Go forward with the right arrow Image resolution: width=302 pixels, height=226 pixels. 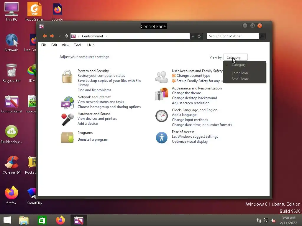point(52,36)
